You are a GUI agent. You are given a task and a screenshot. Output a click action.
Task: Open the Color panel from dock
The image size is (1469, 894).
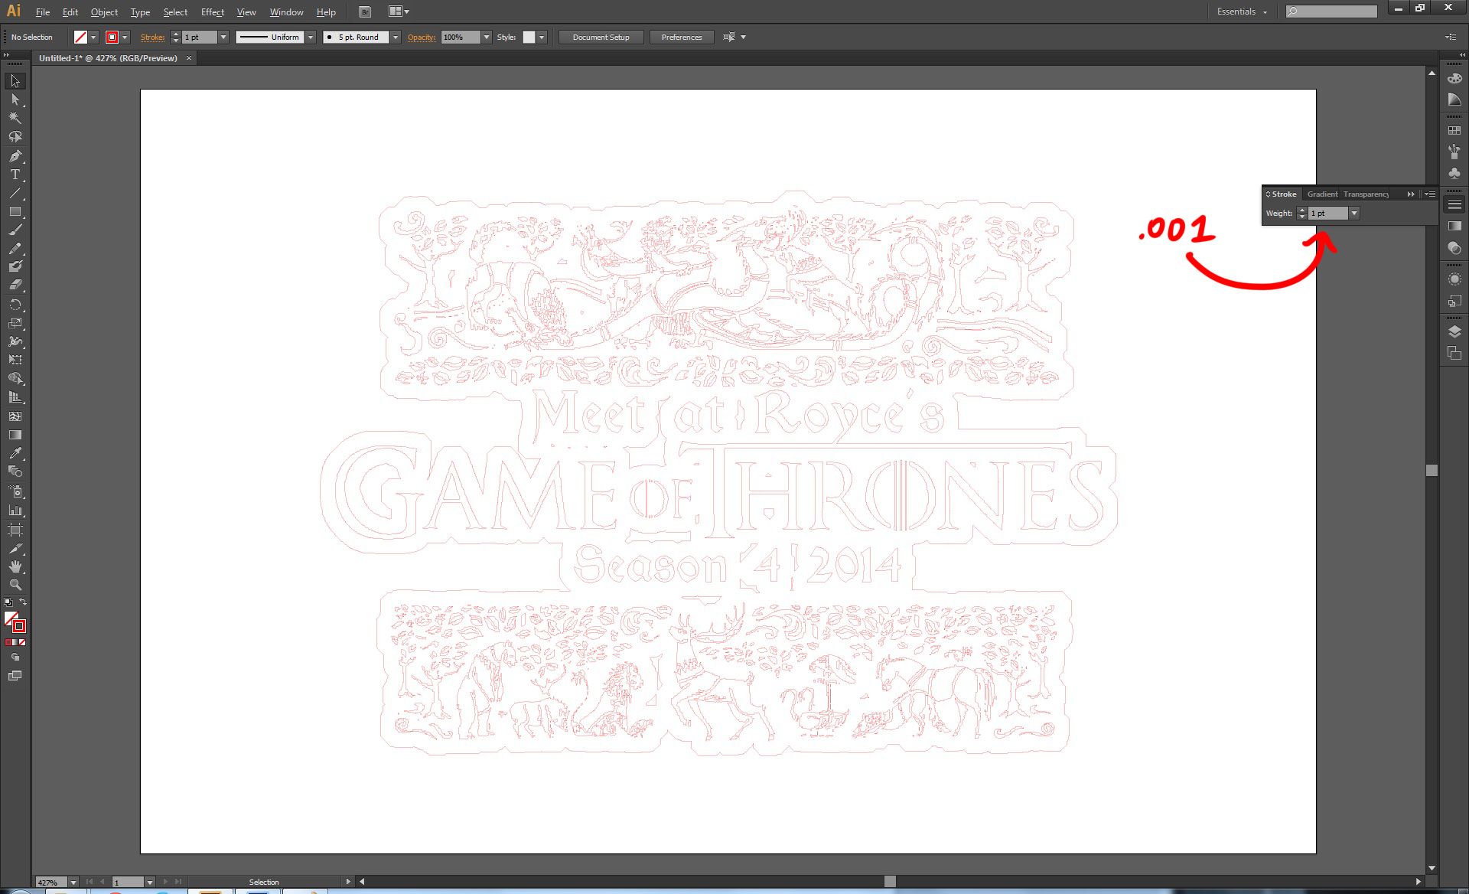[x=1454, y=78]
